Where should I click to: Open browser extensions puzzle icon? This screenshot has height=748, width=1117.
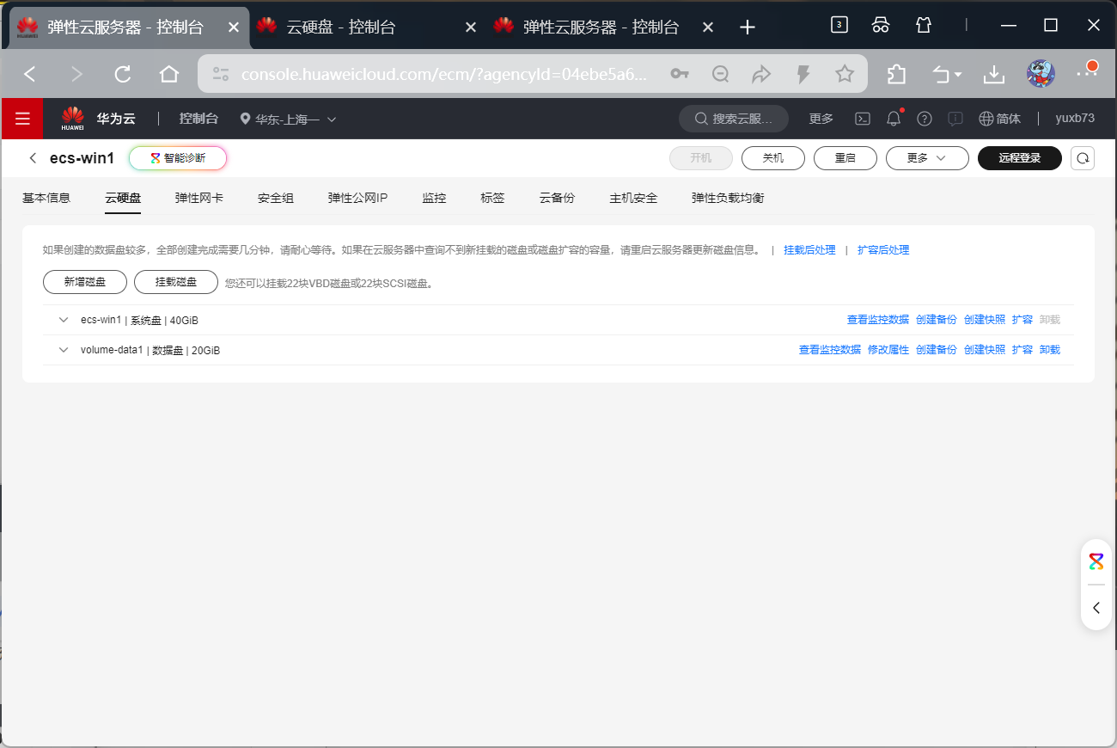(x=896, y=74)
